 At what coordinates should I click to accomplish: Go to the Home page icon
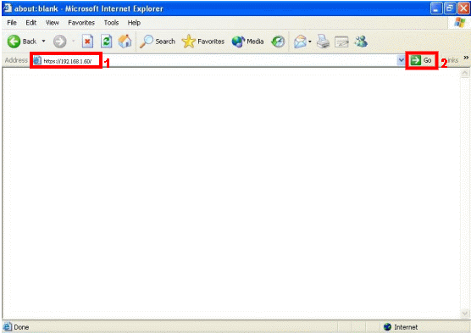pyautogui.click(x=125, y=42)
